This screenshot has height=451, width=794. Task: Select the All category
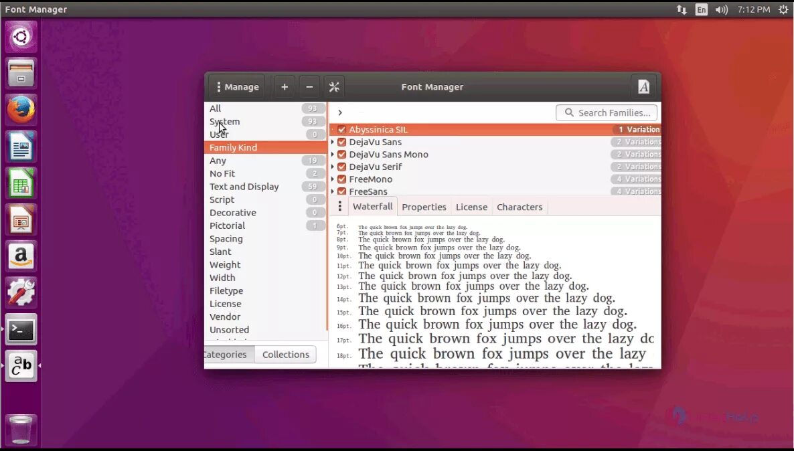click(266, 108)
